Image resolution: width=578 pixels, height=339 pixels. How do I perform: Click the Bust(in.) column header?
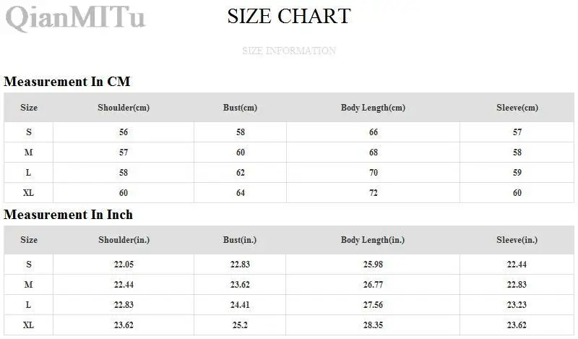pos(240,240)
